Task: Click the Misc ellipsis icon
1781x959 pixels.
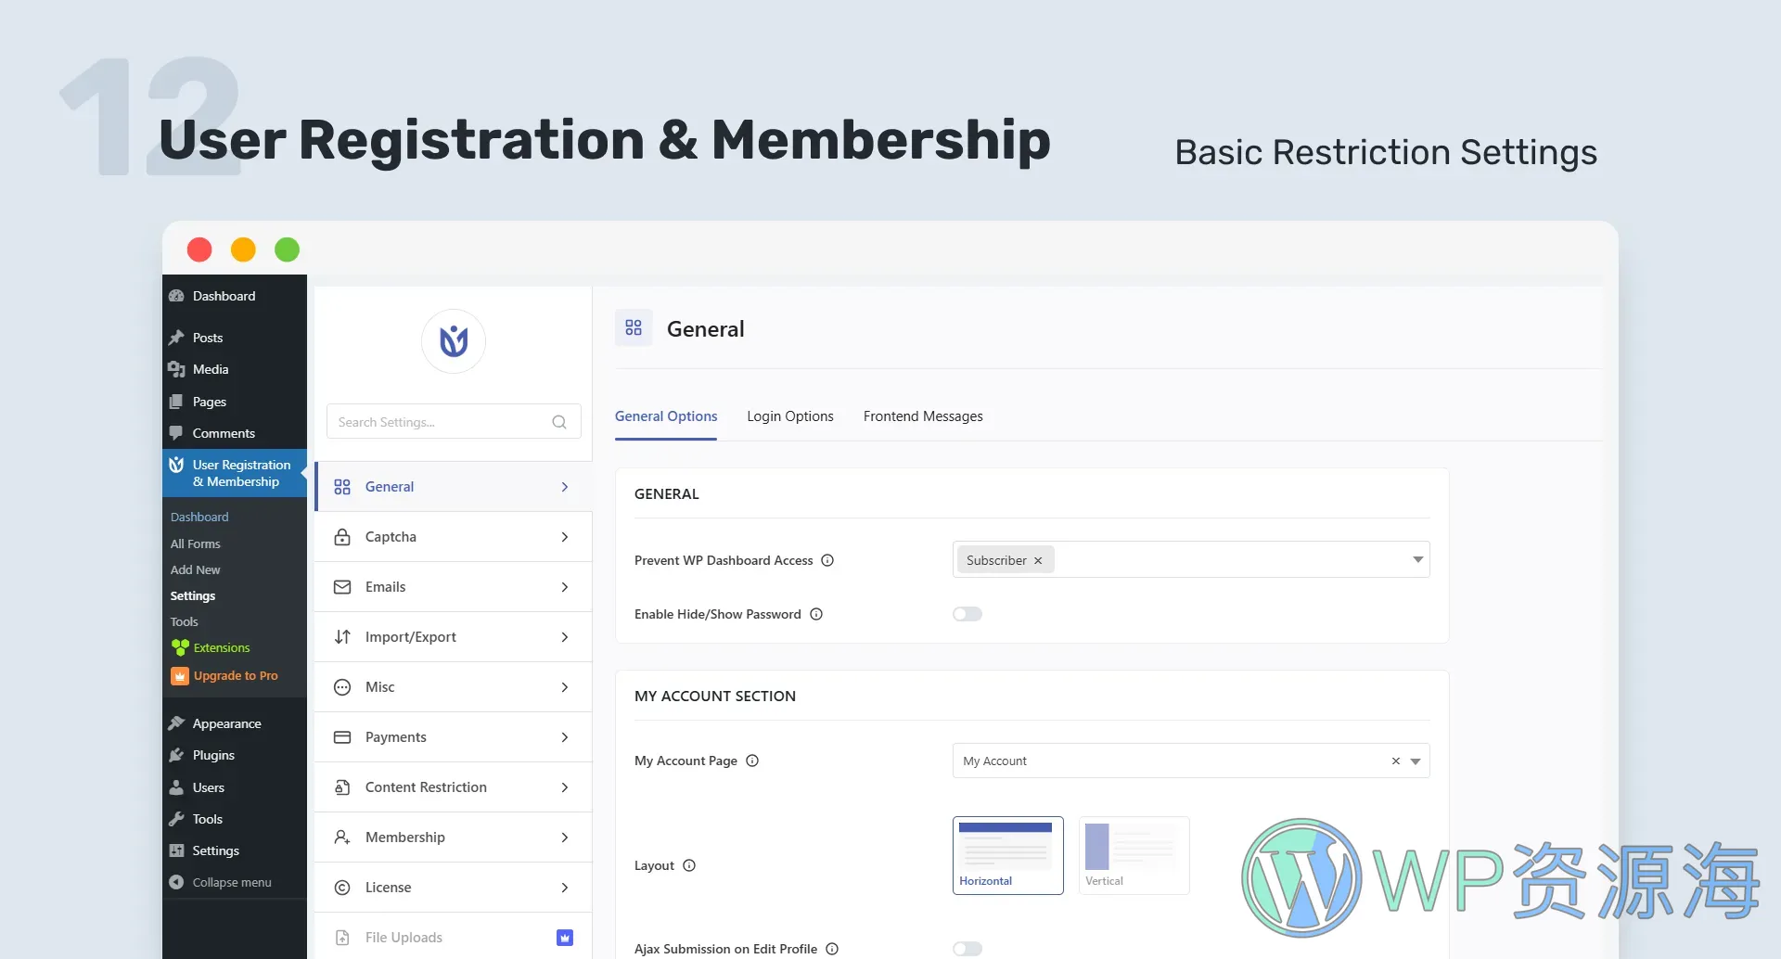Action: coord(342,687)
